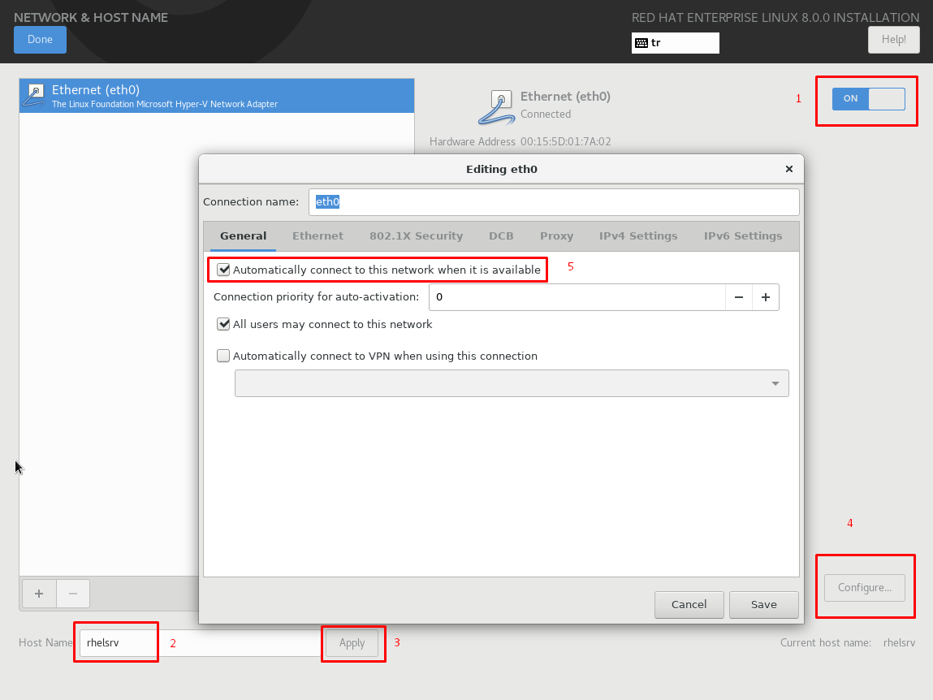
Task: Click the keyboard layout icon labeled tr
Action: (x=641, y=43)
